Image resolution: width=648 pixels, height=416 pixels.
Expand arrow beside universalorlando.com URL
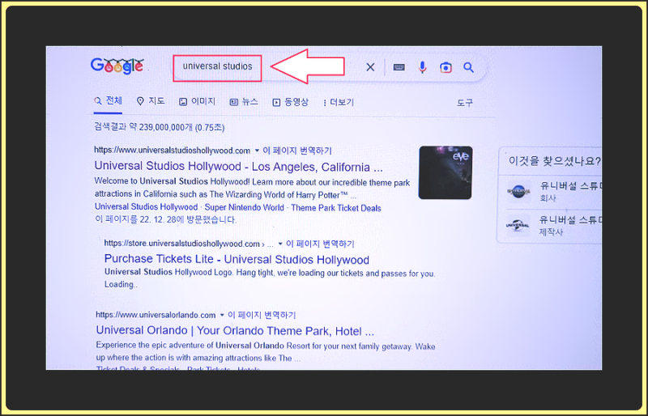[x=222, y=315]
